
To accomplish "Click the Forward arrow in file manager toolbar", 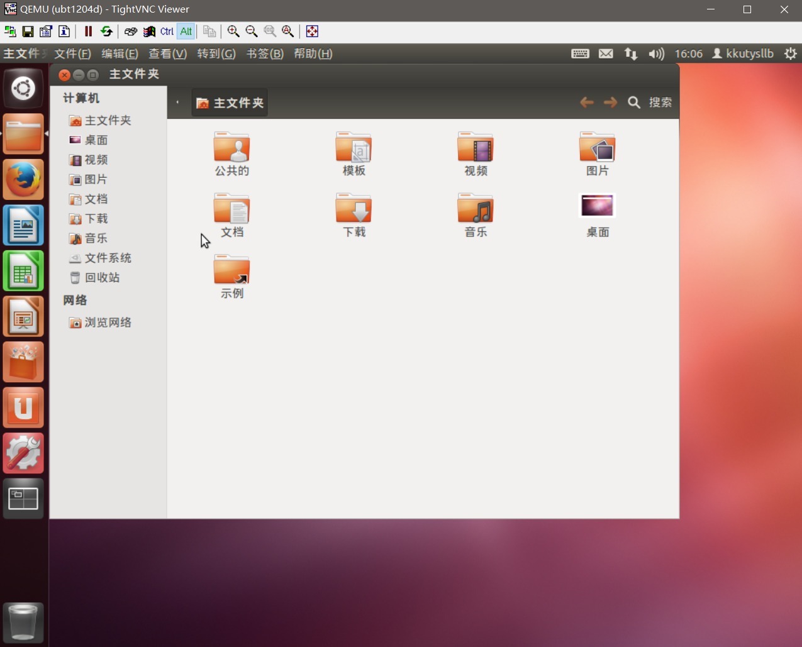I will (610, 102).
